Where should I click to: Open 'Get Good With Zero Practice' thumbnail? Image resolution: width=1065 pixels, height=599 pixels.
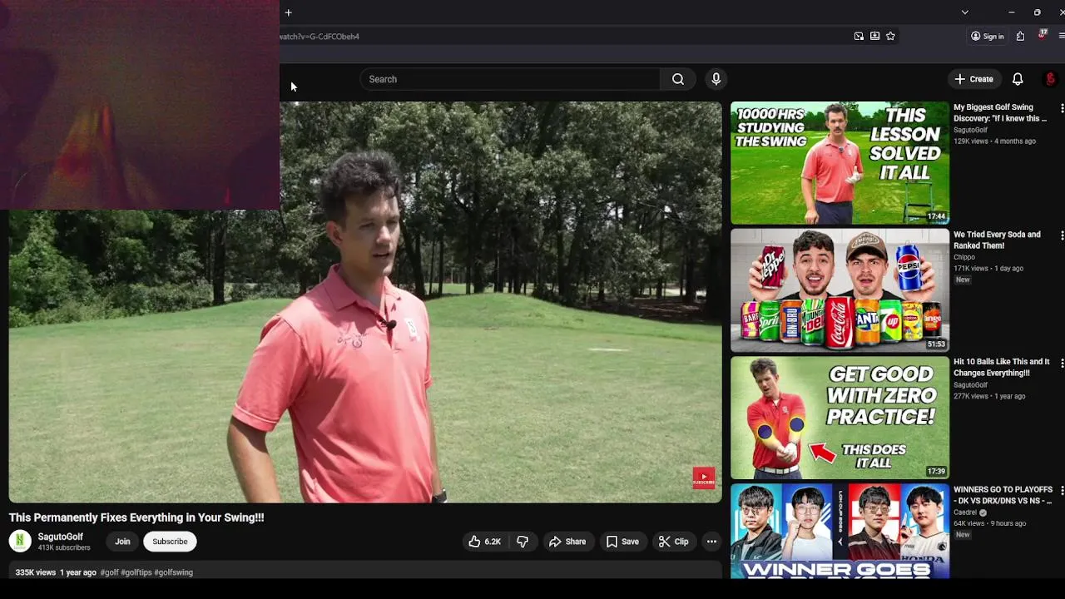click(840, 418)
